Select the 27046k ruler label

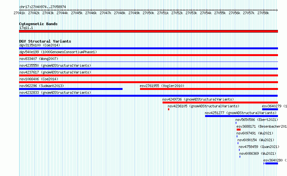click(91, 13)
